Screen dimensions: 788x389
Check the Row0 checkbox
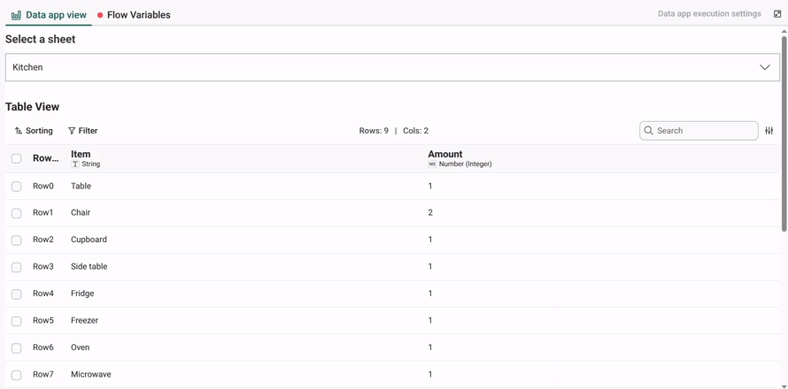[x=17, y=187]
